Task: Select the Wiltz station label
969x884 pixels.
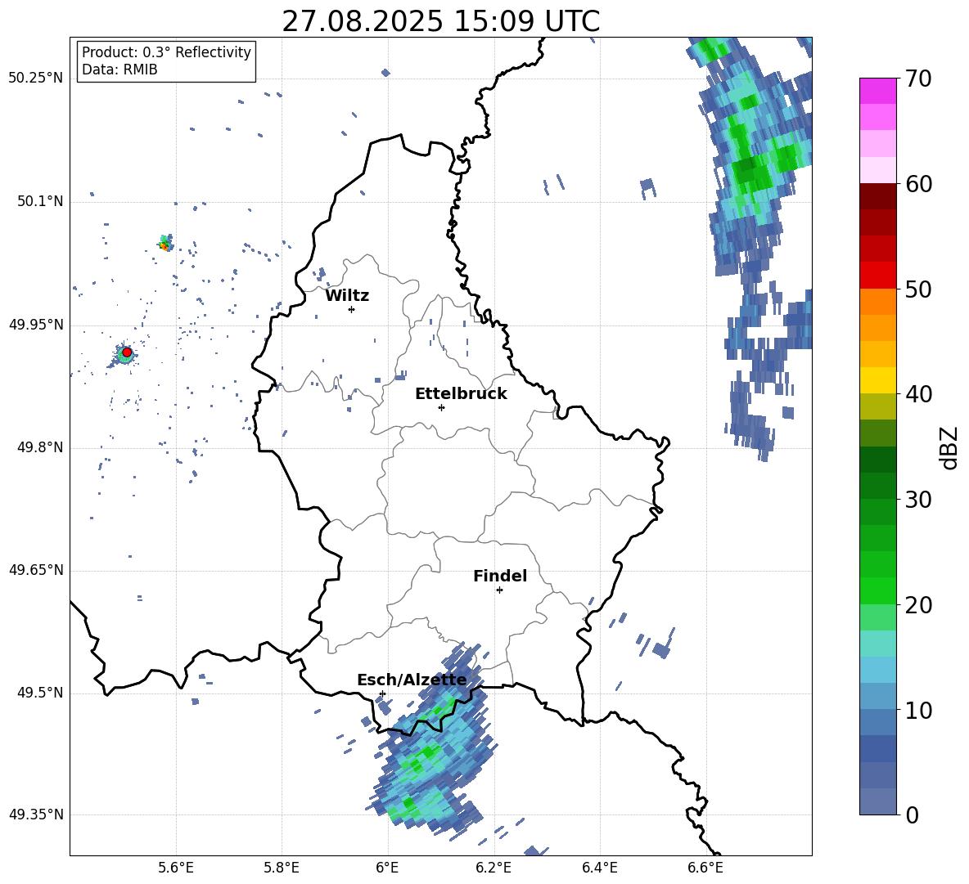Action: pos(347,296)
